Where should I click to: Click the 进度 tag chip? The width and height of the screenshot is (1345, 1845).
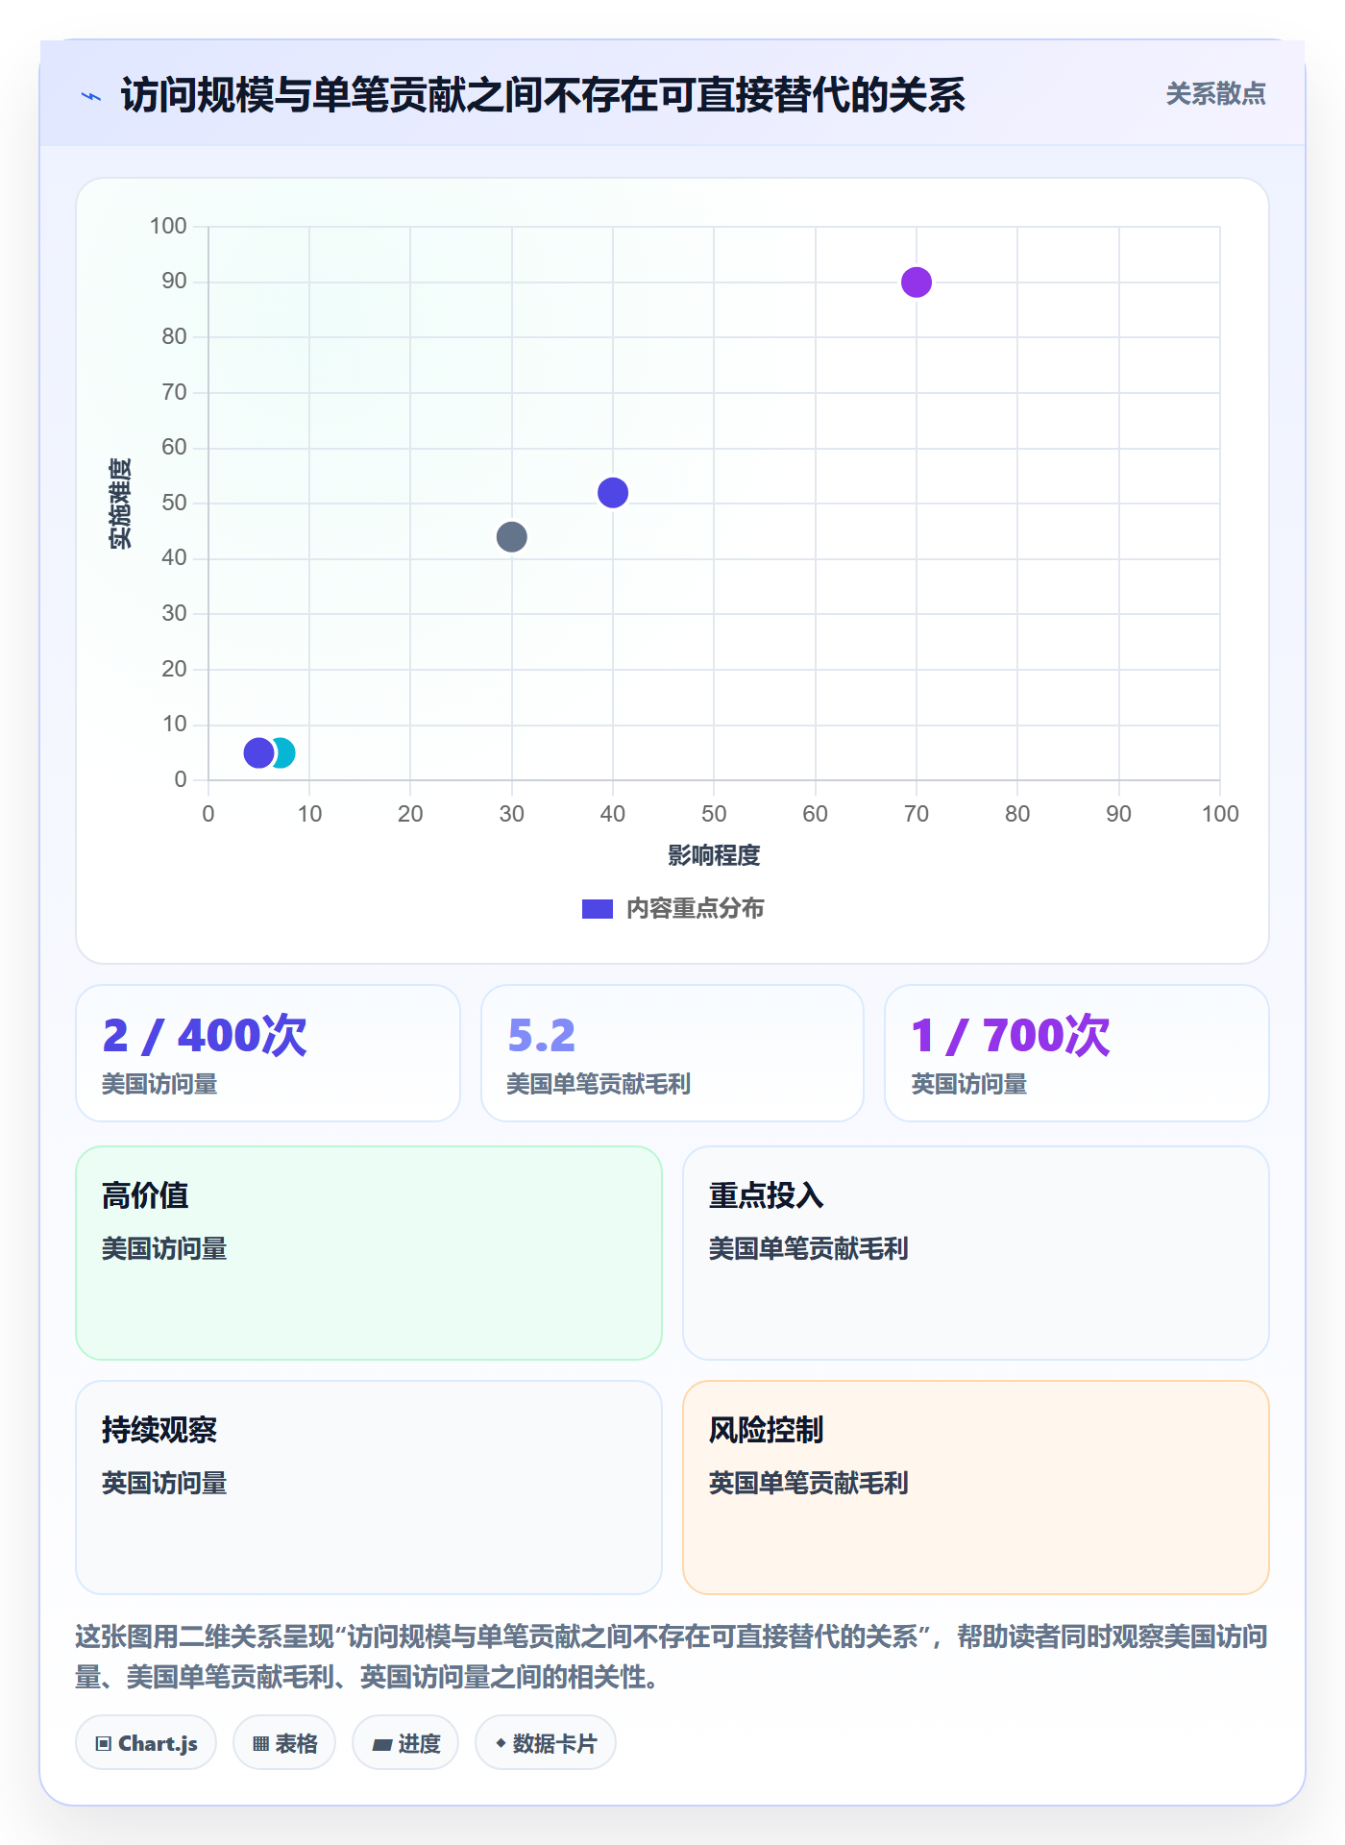pos(405,1743)
